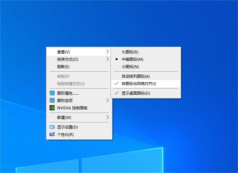Image resolution: width=238 pixels, height=173 pixels.
Task: Expand the 查看(V) submenu arrow
Action: [107, 52]
